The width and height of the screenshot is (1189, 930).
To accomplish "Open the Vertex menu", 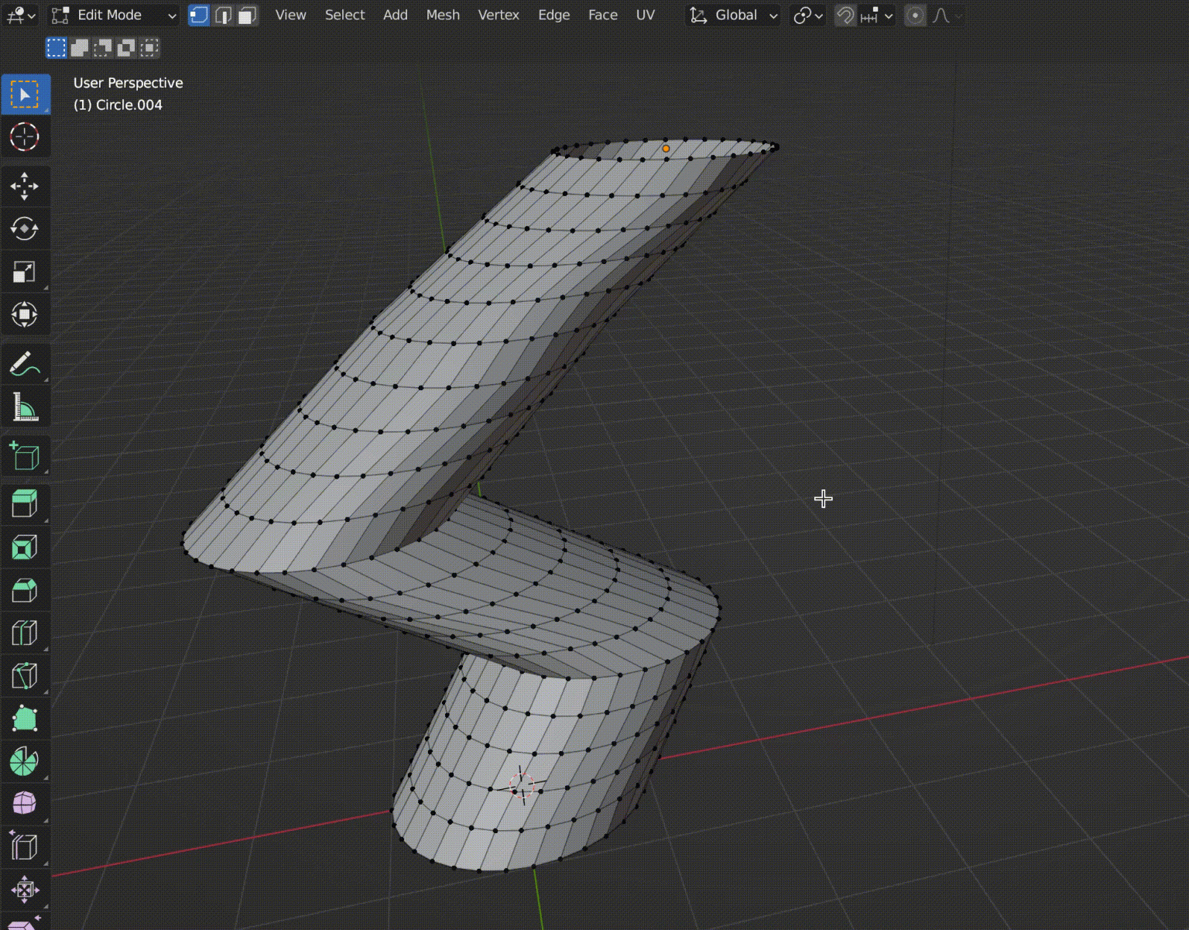I will point(499,15).
